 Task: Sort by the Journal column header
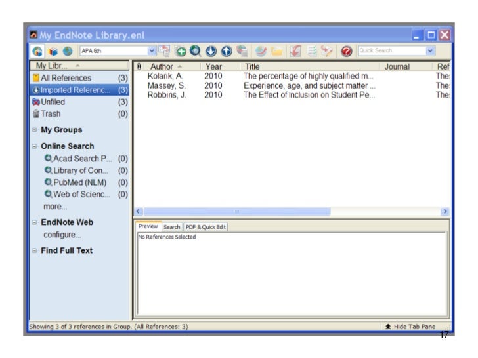(406, 66)
